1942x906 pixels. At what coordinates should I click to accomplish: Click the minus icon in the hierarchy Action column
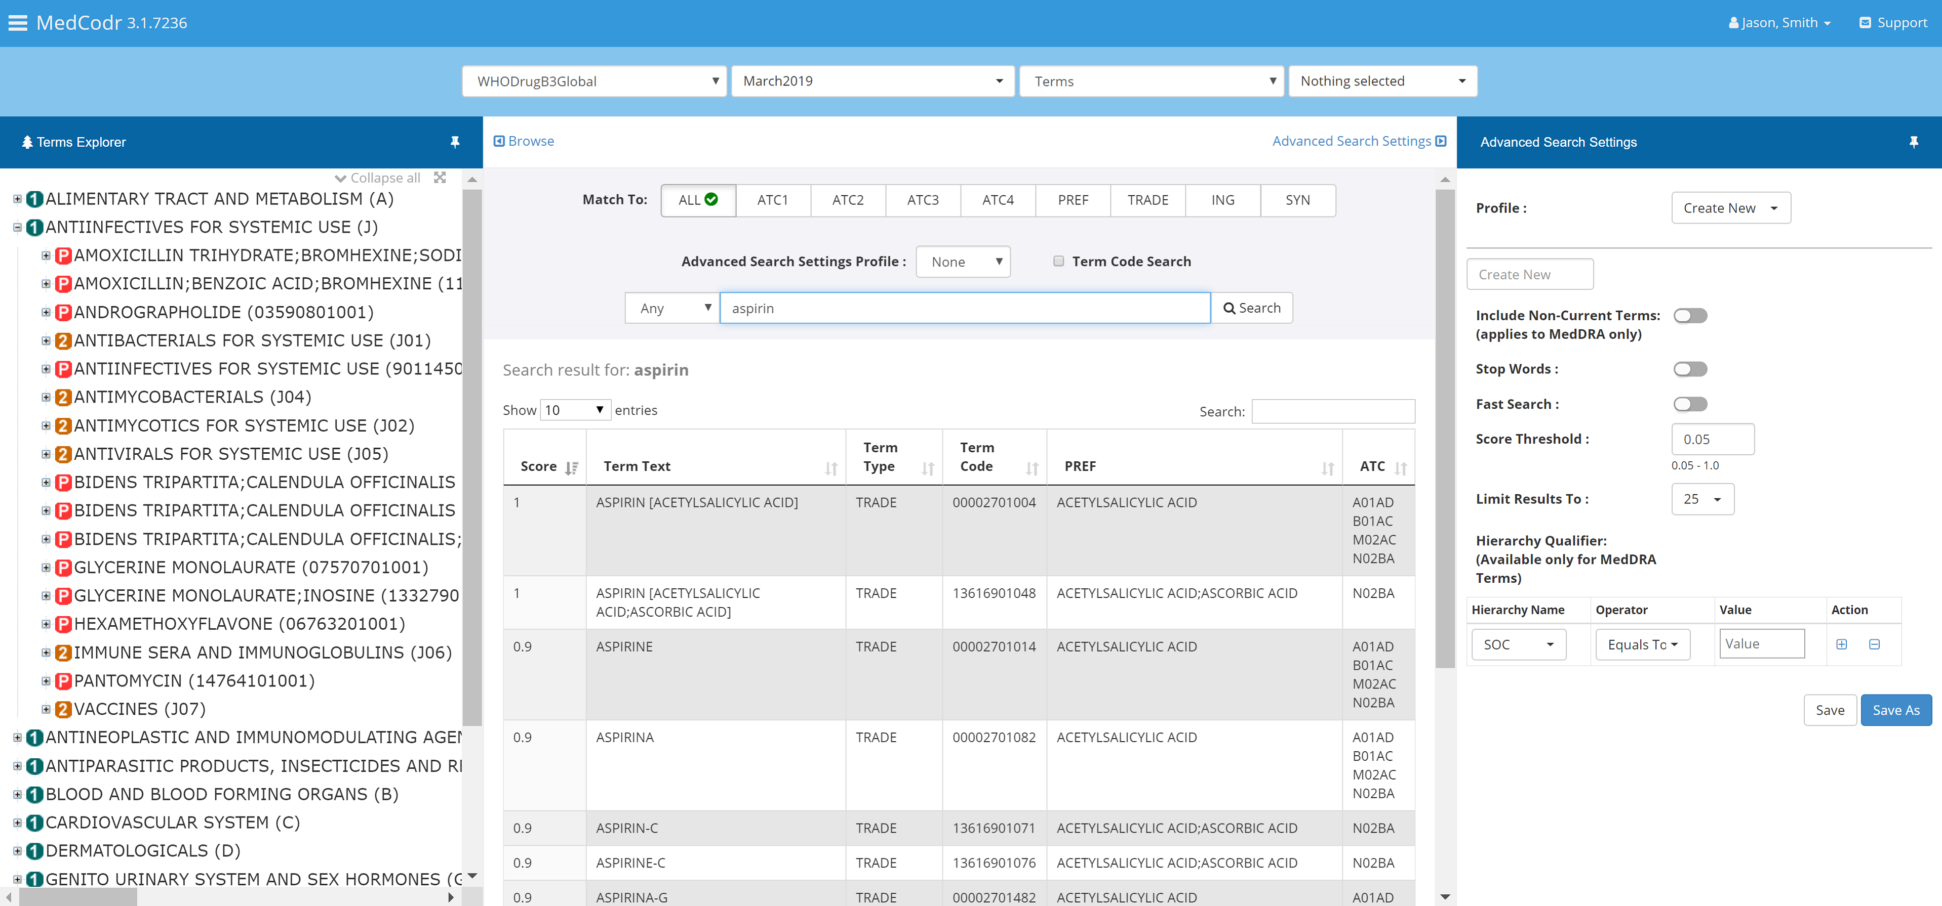point(1874,644)
